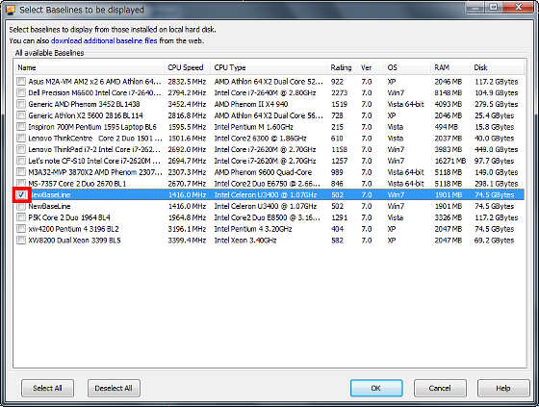Image resolution: width=539 pixels, height=407 pixels.
Task: Tick the Lenovo ThinkPad i7-2 checkbox
Action: [x=21, y=149]
